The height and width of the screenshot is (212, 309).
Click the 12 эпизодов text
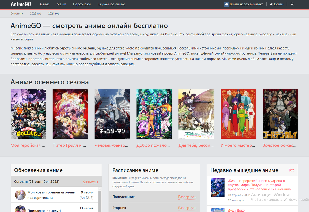tap(236, 200)
